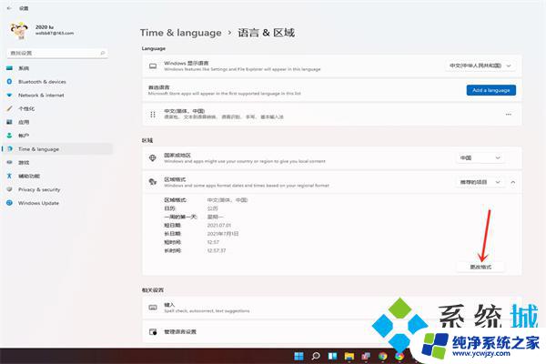The height and width of the screenshot is (364, 546).
Task: Click the 查找设置 search box
Action: (x=56, y=54)
